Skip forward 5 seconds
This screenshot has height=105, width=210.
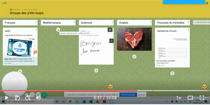tap(28, 98)
